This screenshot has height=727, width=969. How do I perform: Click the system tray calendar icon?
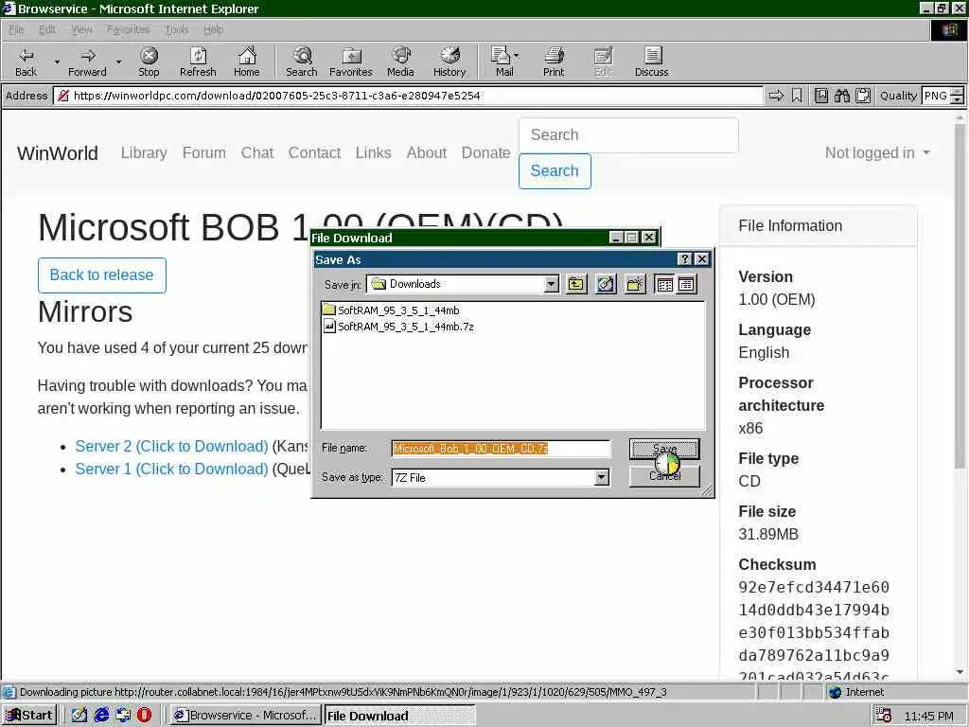click(884, 716)
